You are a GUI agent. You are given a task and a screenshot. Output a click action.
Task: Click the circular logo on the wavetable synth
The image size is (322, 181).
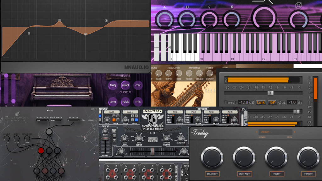click(17, 113)
